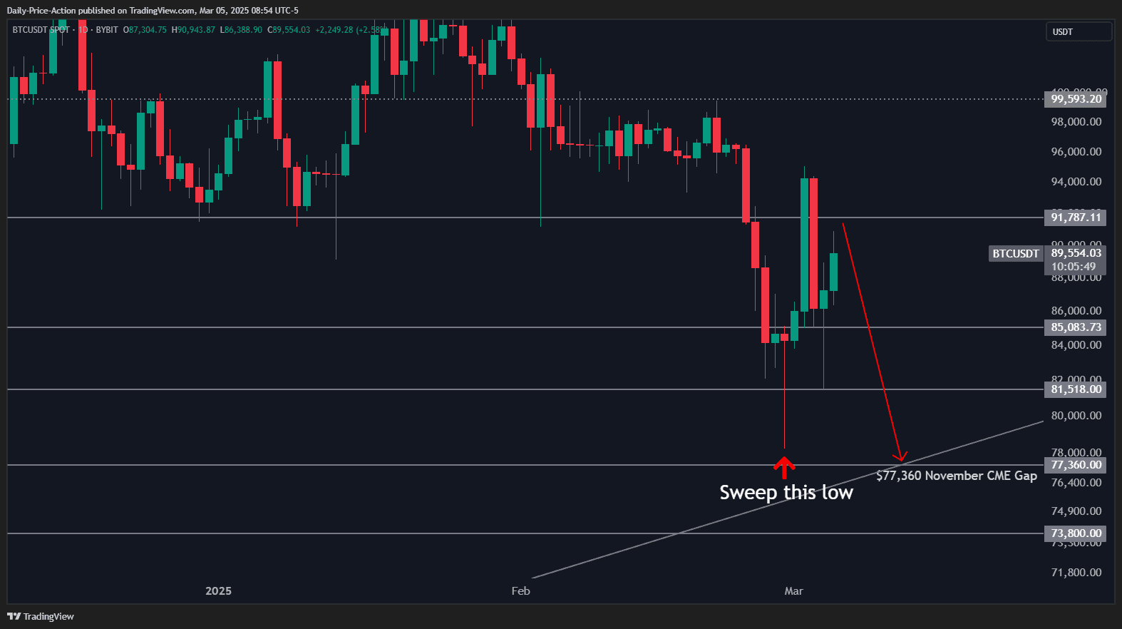Click the published-on TradingView.com header text
1122x629 pixels.
click(153, 11)
